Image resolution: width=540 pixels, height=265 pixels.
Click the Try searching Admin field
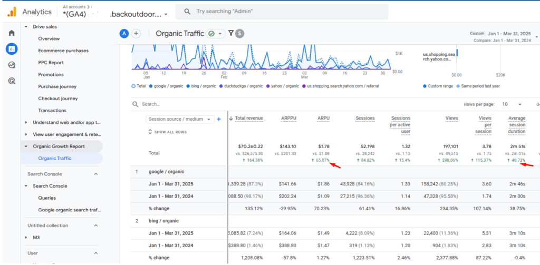point(282,12)
